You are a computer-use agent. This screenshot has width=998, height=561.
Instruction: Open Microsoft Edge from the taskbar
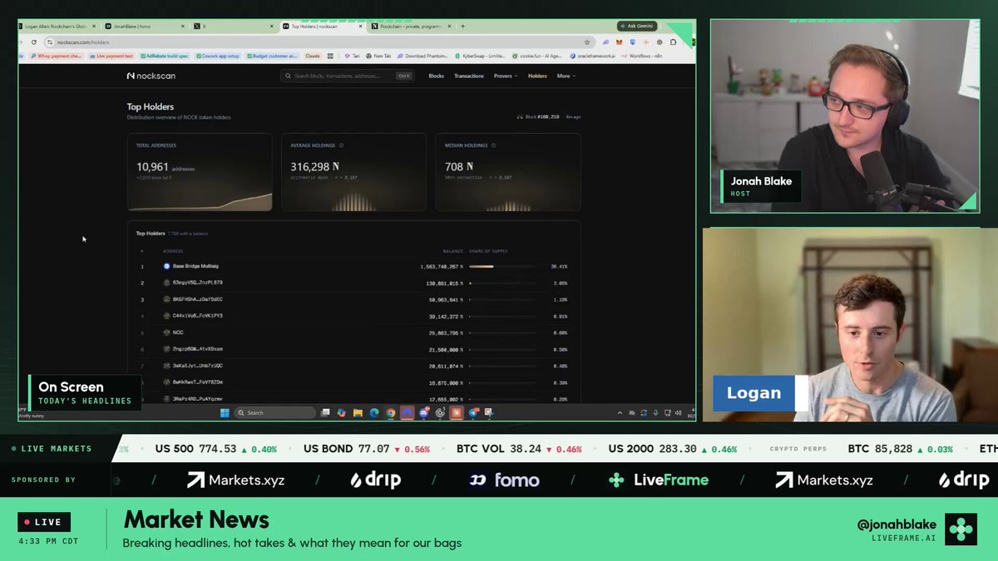(x=374, y=412)
